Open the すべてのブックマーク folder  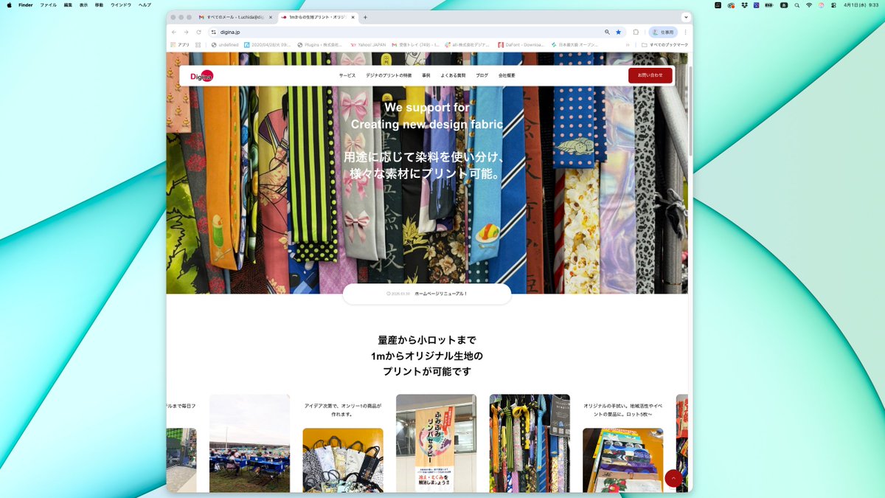[x=664, y=44]
